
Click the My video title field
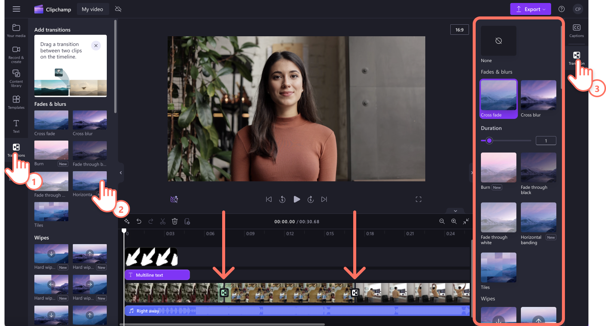pyautogui.click(x=93, y=9)
